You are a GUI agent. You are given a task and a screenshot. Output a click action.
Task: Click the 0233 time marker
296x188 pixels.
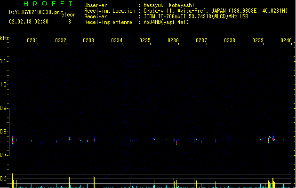88,40
